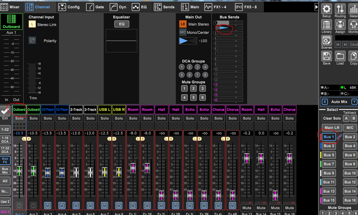358x215 pixels.
Task: Show the 1-32 channel layer
Action: (x=5, y=129)
